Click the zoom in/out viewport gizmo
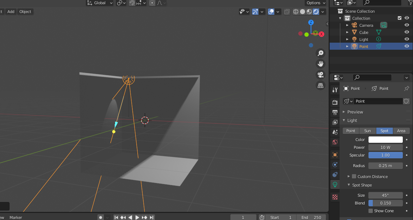 [321, 53]
